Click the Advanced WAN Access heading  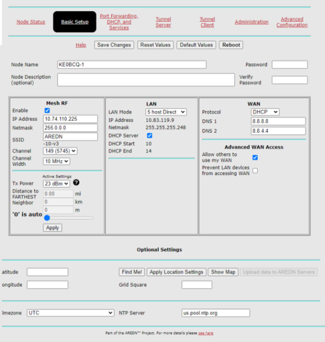point(254,147)
